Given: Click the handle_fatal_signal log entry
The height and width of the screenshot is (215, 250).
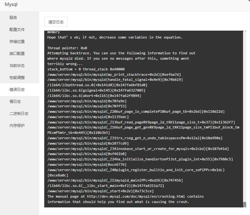Looking at the screenshot, I should click(x=115, y=80).
